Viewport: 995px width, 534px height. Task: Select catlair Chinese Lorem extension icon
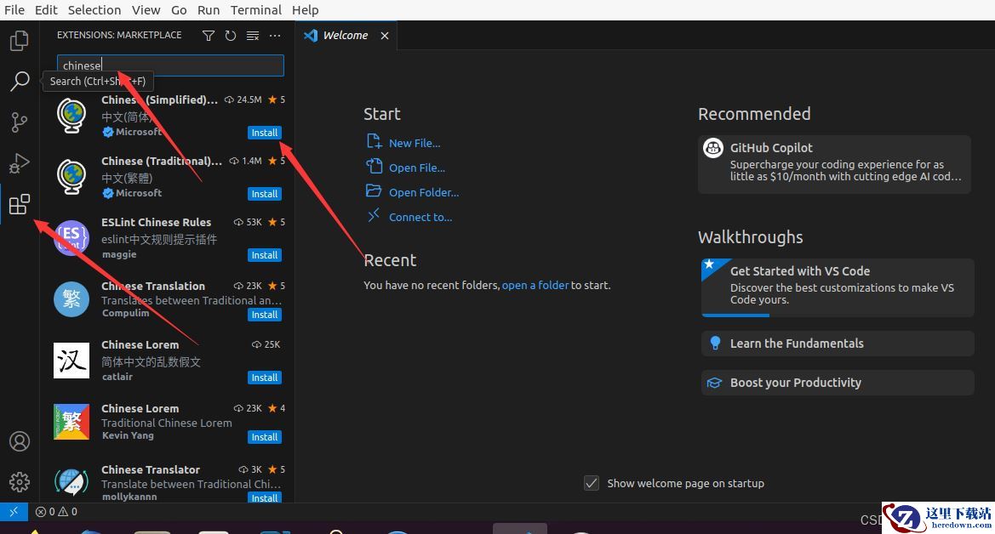(71, 361)
